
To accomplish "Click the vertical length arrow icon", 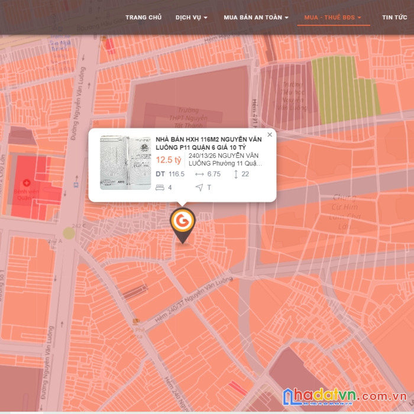I will click(236, 174).
